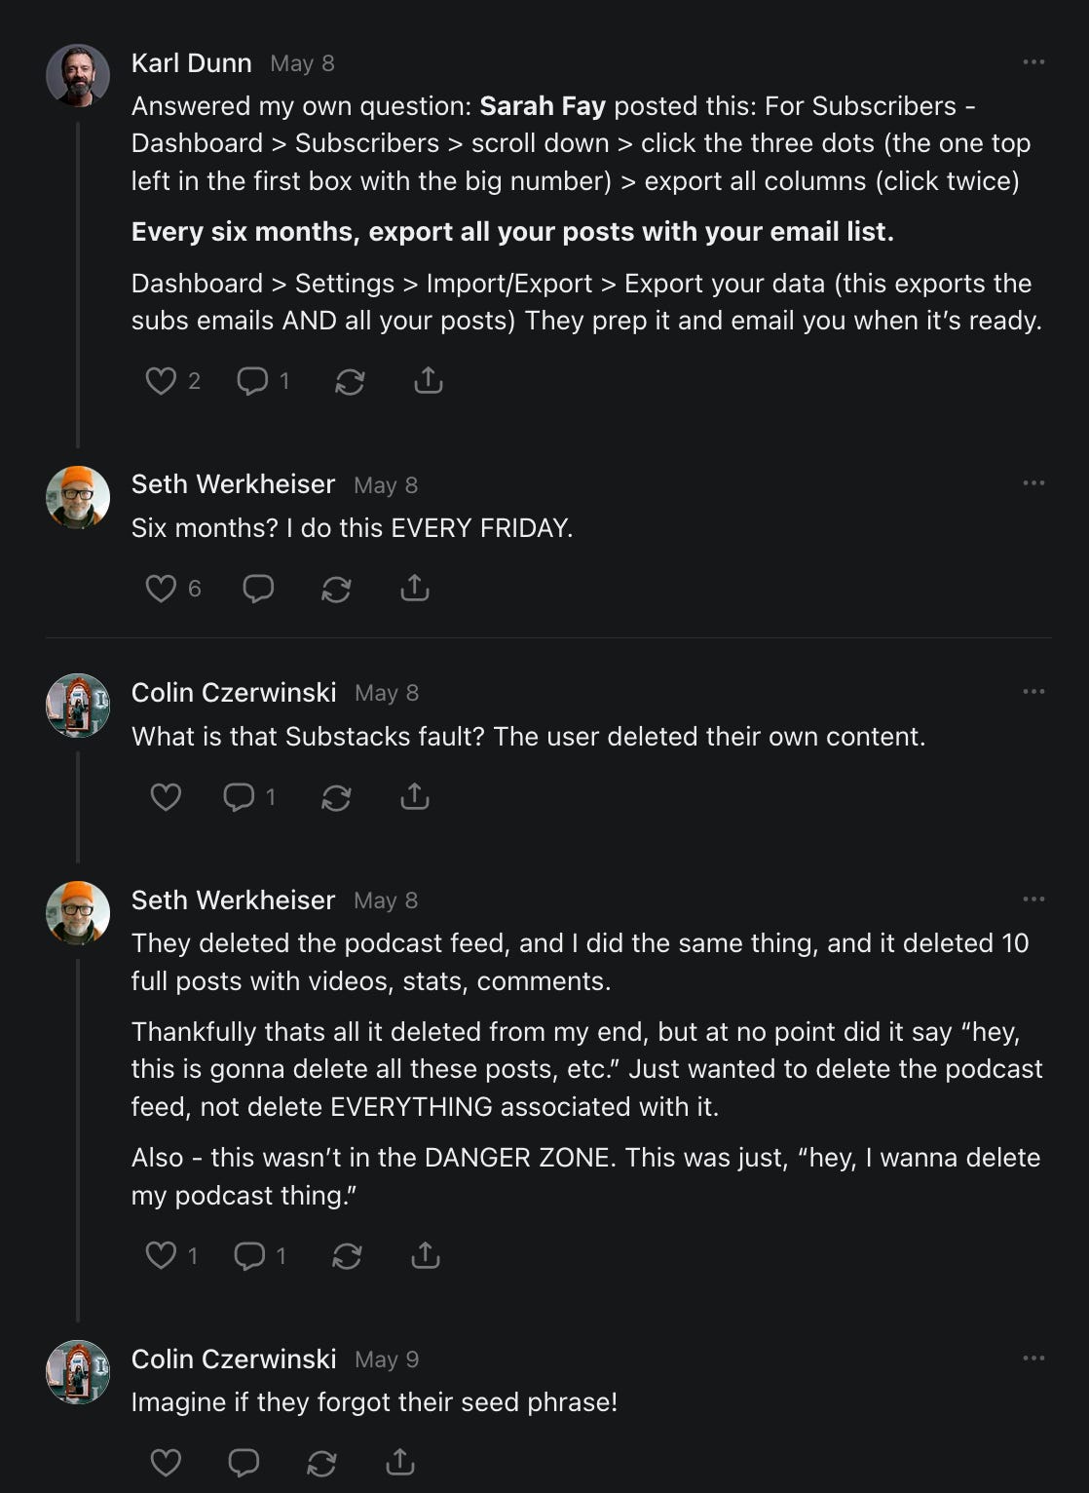Reply to Seth's podcast feed comment
The width and height of the screenshot is (1089, 1493).
pyautogui.click(x=249, y=1256)
